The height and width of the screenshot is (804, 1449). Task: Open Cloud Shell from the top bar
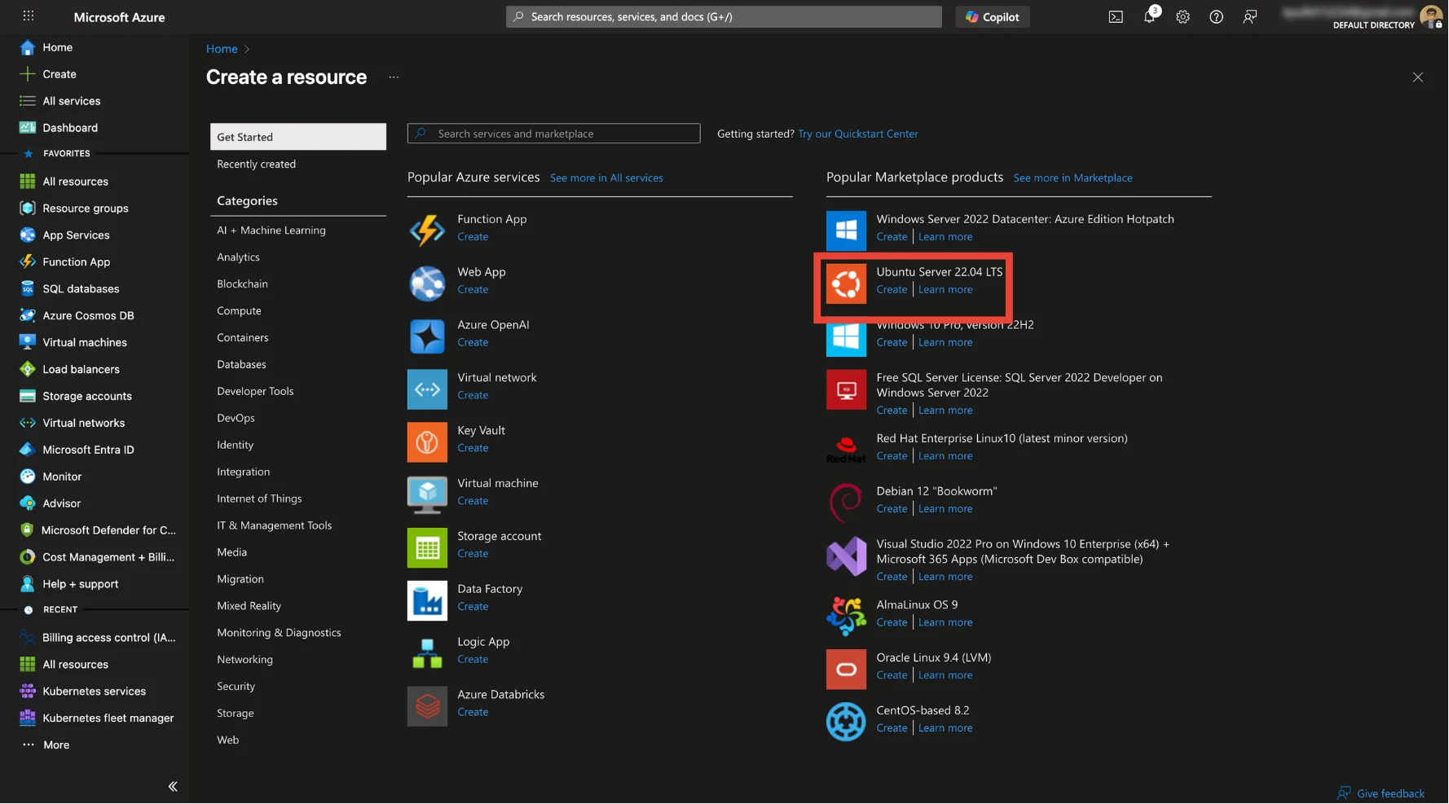[x=1116, y=17]
